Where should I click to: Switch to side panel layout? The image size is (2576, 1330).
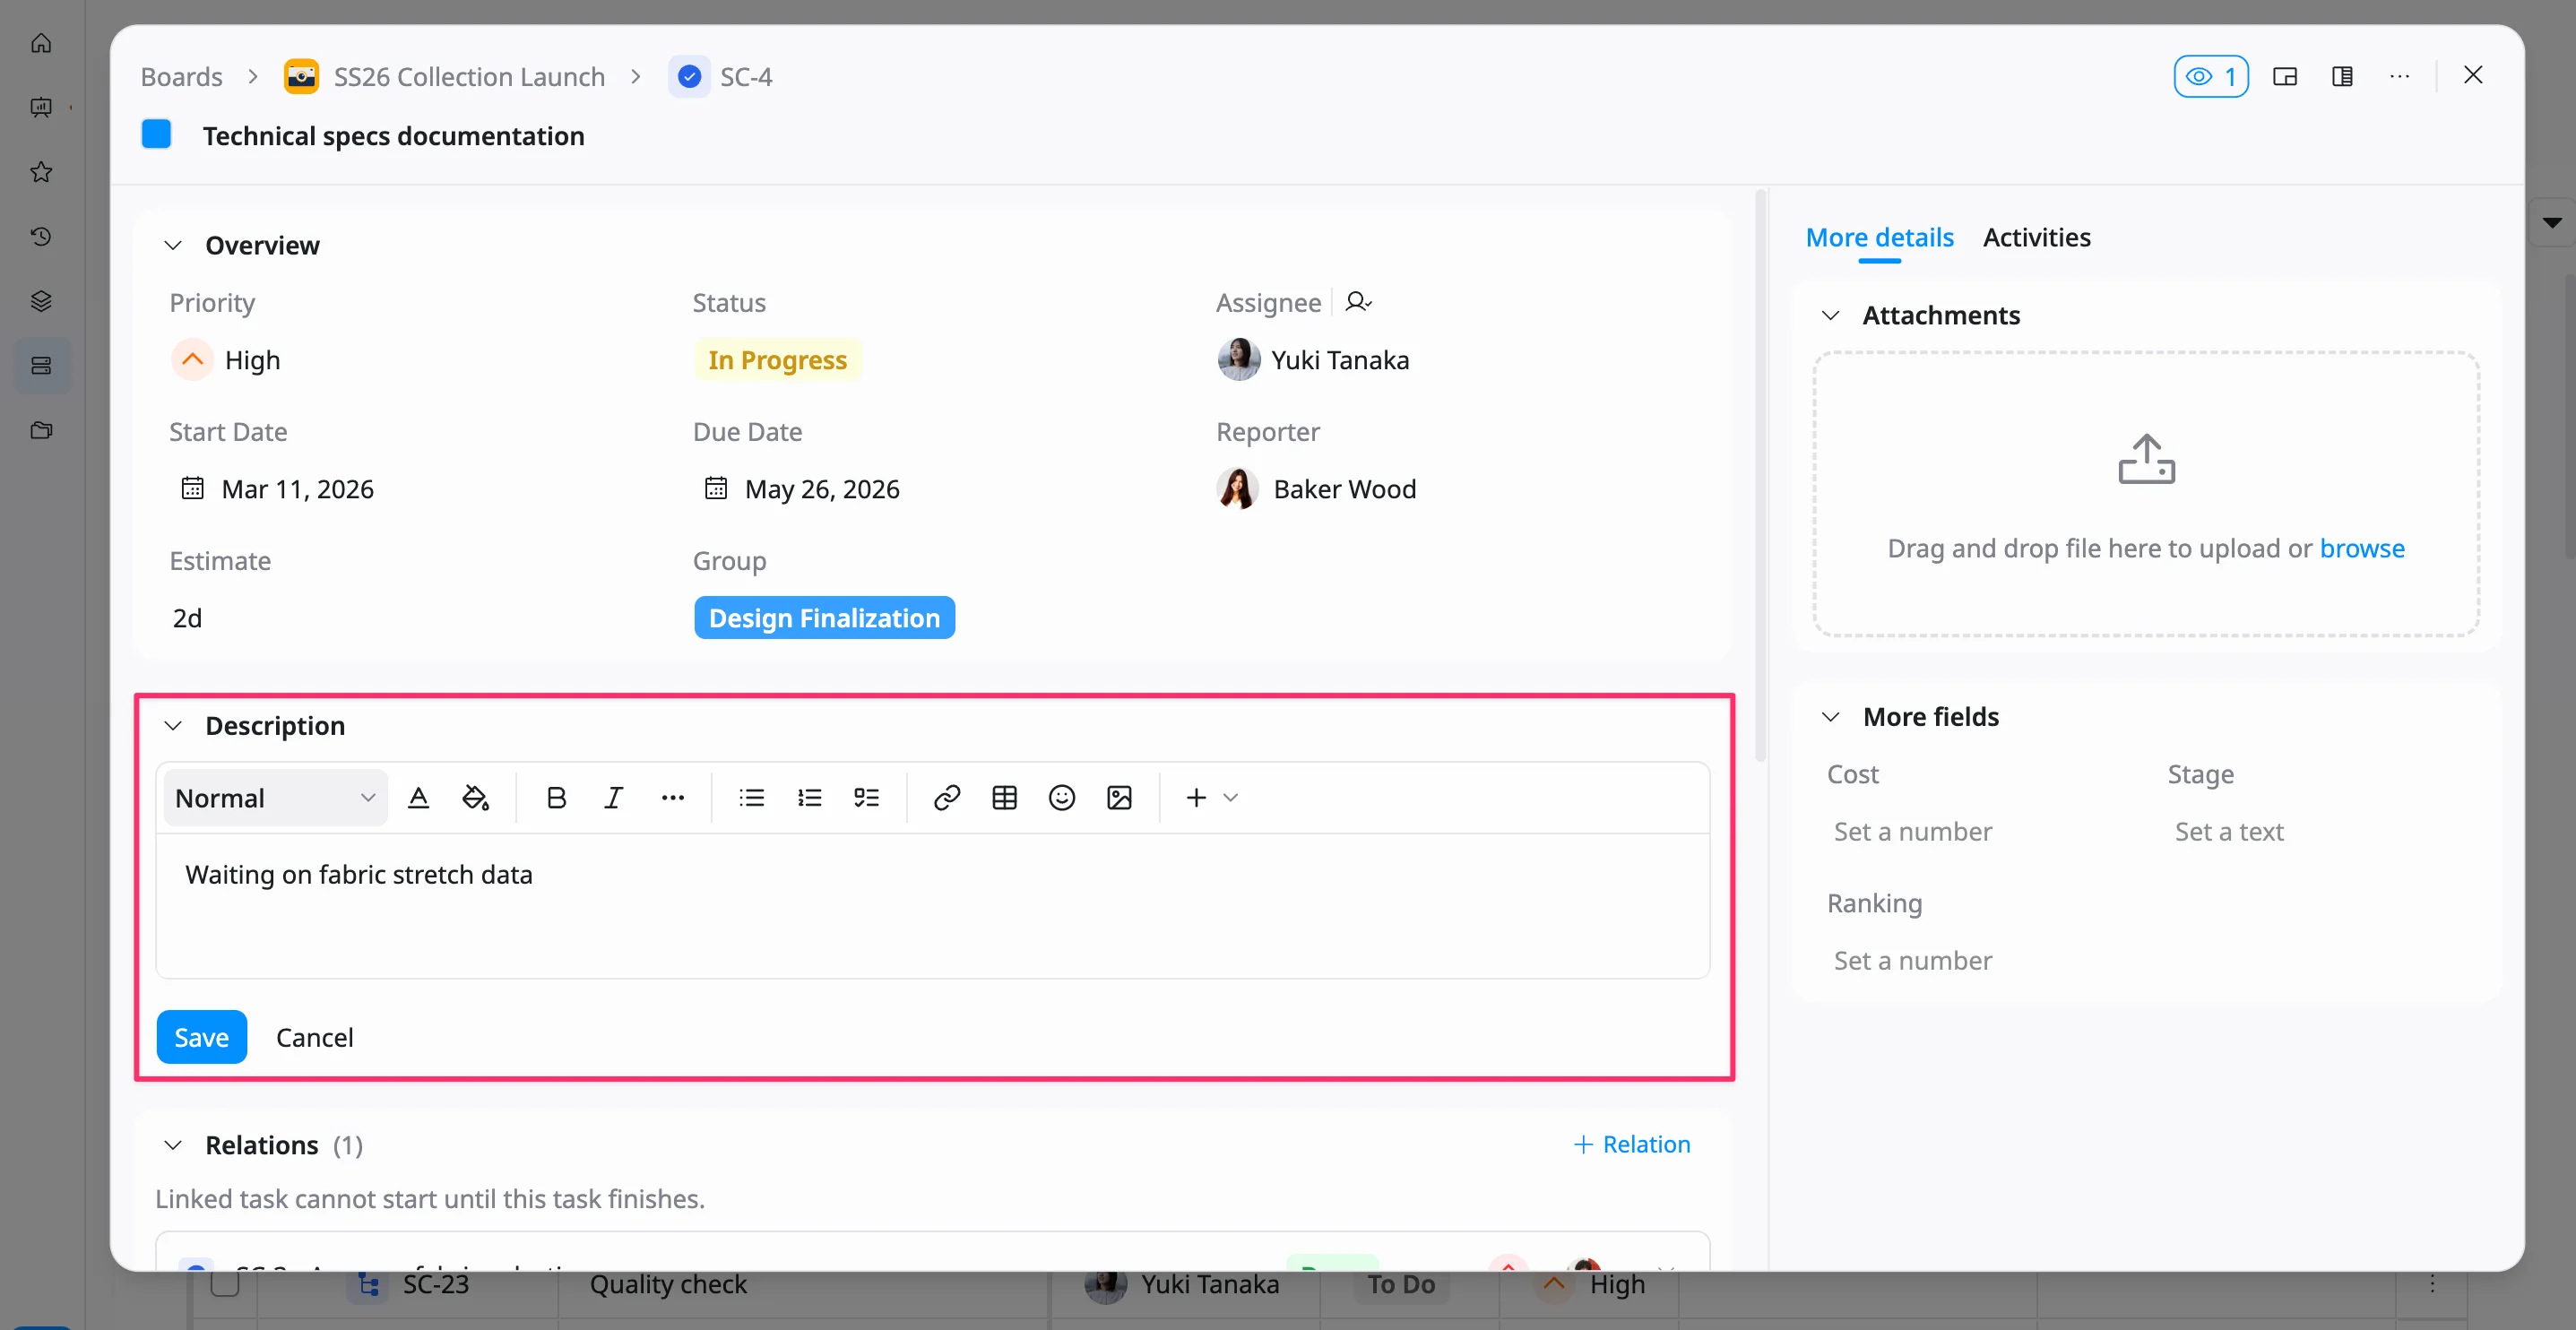coord(2342,76)
